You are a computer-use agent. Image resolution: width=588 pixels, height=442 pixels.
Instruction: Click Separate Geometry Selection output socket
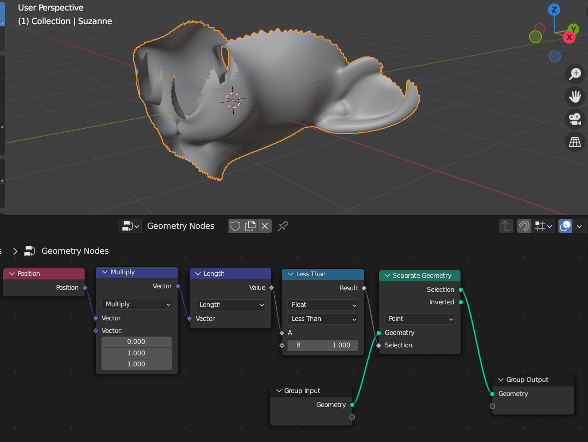(x=461, y=290)
